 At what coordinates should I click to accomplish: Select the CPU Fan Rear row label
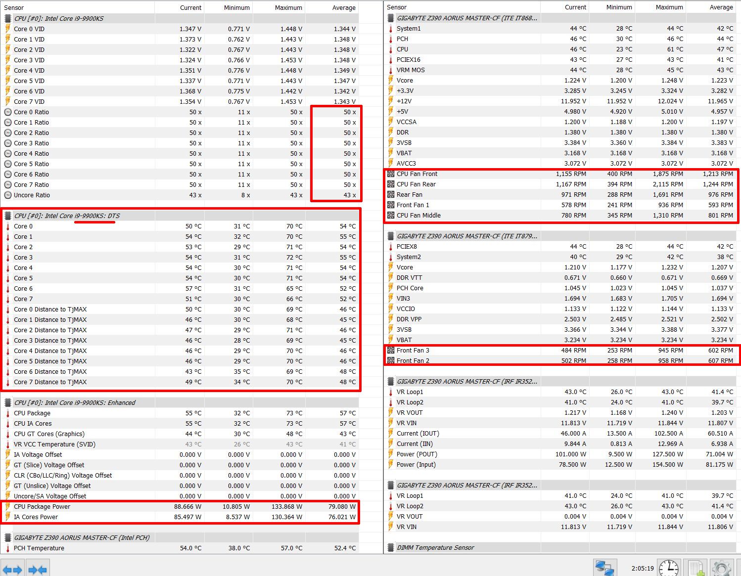[x=416, y=184]
